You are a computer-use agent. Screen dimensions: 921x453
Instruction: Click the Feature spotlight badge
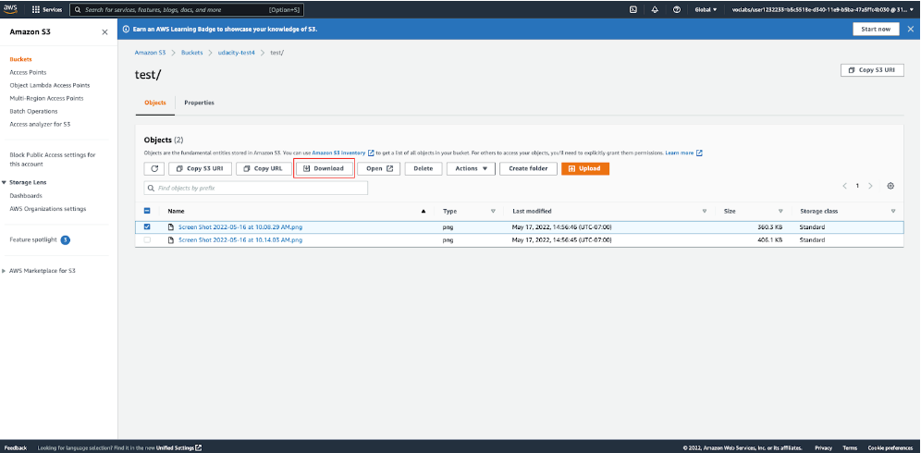coord(66,239)
